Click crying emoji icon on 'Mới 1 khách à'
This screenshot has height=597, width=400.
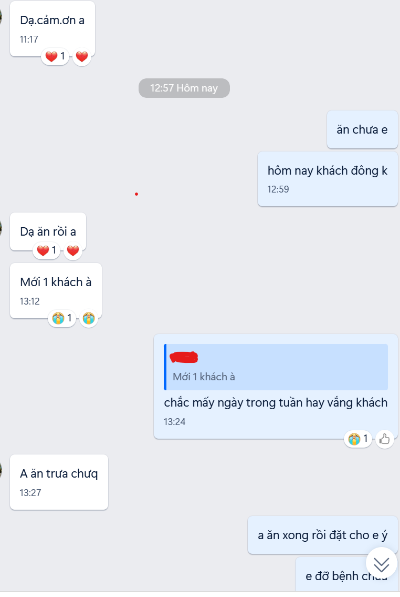[x=89, y=318]
